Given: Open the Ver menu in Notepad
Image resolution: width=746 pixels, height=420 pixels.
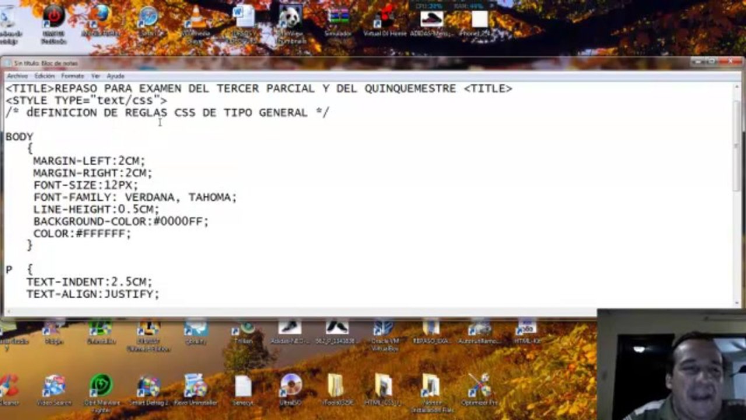Looking at the screenshot, I should click(96, 76).
